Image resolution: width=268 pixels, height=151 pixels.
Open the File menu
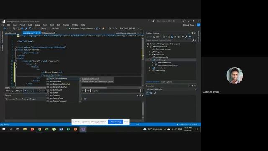coord(3,25)
